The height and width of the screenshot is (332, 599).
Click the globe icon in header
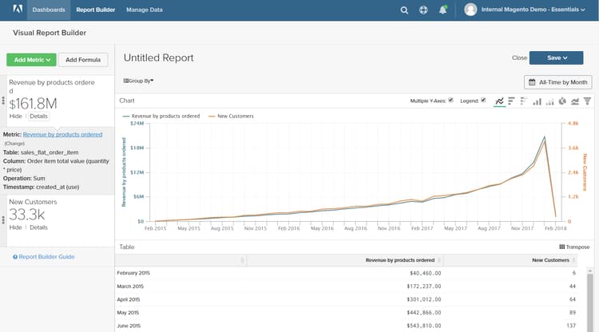pos(423,10)
